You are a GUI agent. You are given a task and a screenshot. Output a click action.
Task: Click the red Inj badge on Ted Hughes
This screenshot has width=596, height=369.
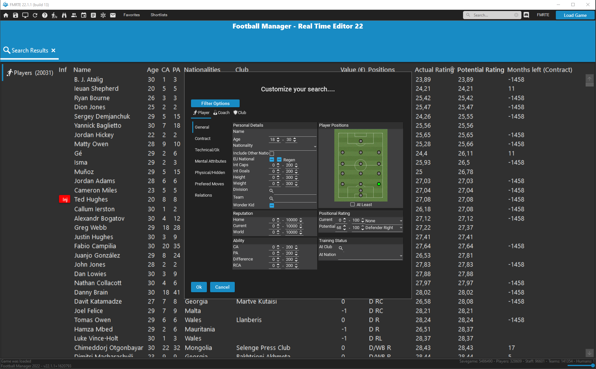(65, 200)
